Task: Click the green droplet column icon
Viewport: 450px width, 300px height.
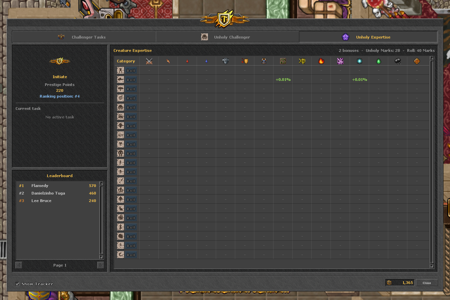Action: click(378, 61)
